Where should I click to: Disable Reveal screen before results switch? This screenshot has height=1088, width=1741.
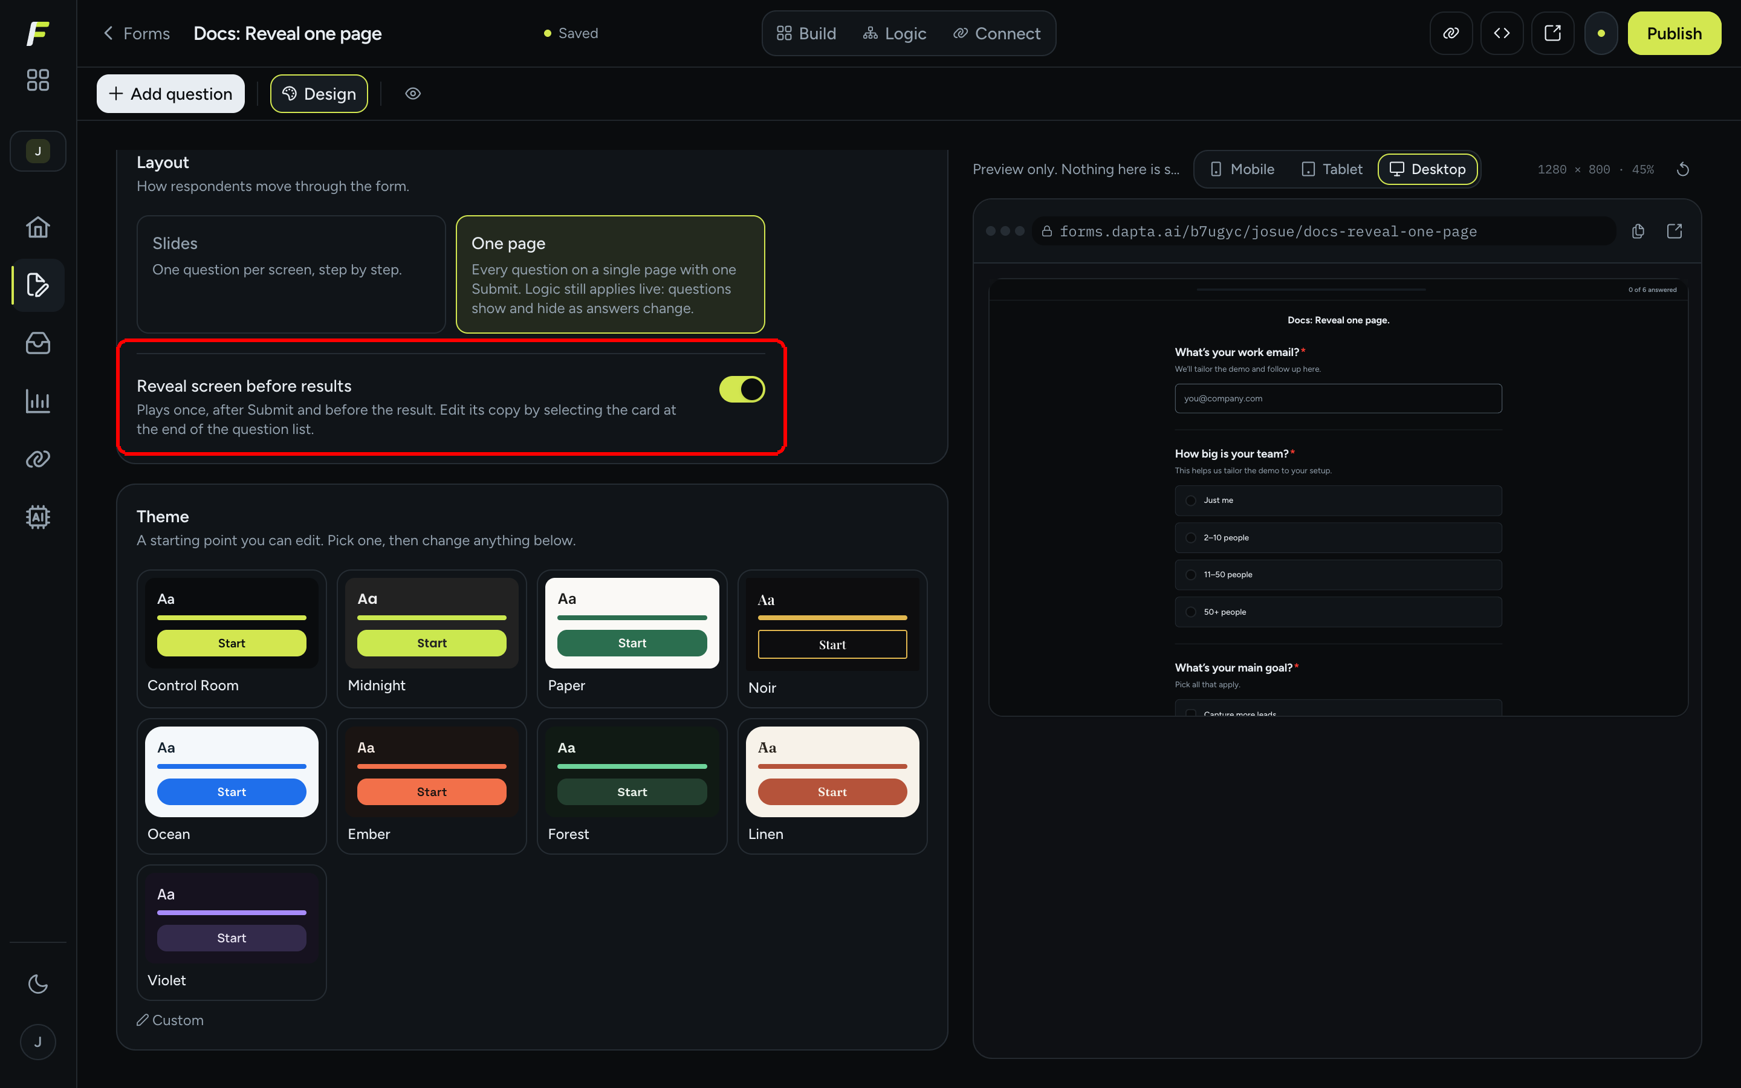point(742,389)
